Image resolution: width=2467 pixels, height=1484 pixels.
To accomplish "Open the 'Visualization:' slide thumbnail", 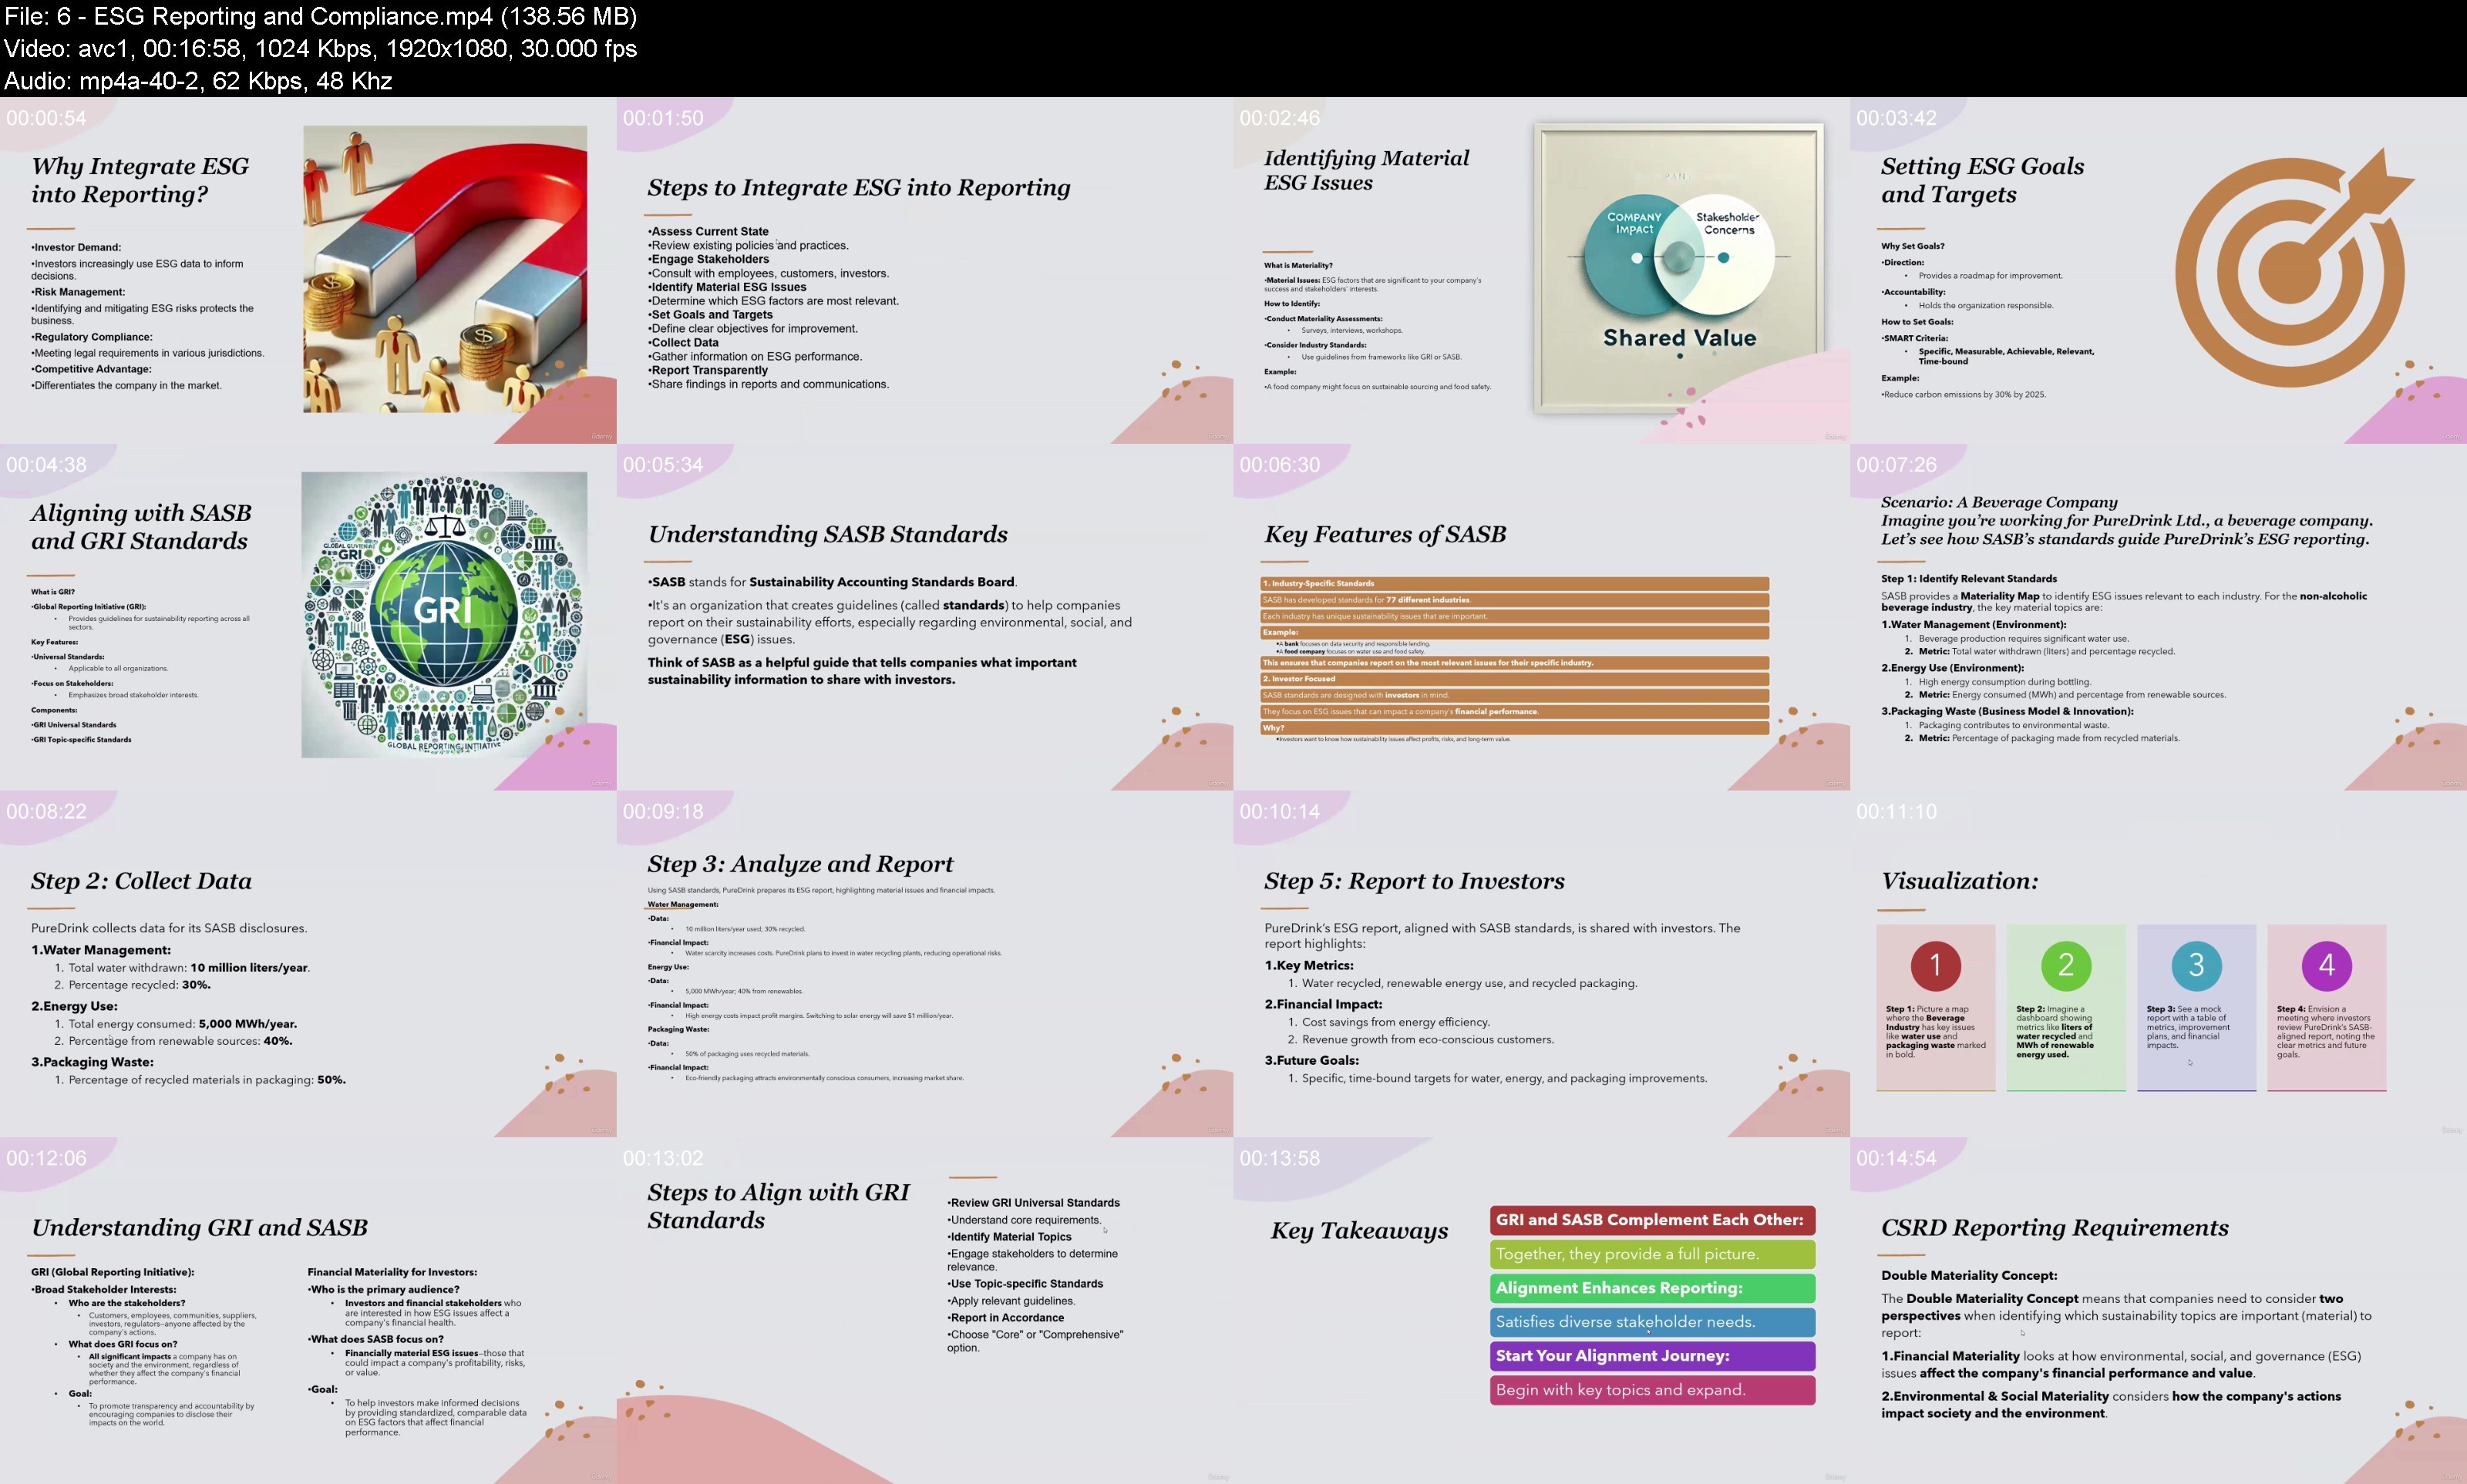I will point(2159,964).
